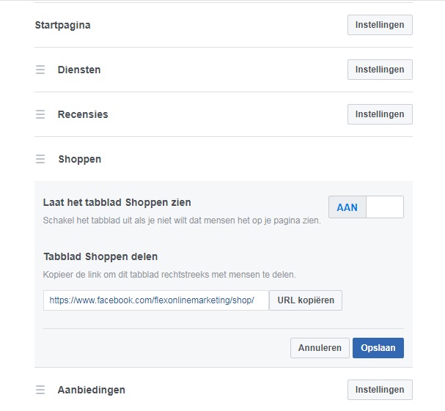The image size is (445, 411).
Task: Click the drag handle icon beside Recensies
Action: click(40, 114)
